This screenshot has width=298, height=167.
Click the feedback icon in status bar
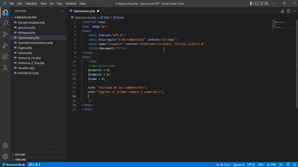pyautogui.click(x=288, y=165)
